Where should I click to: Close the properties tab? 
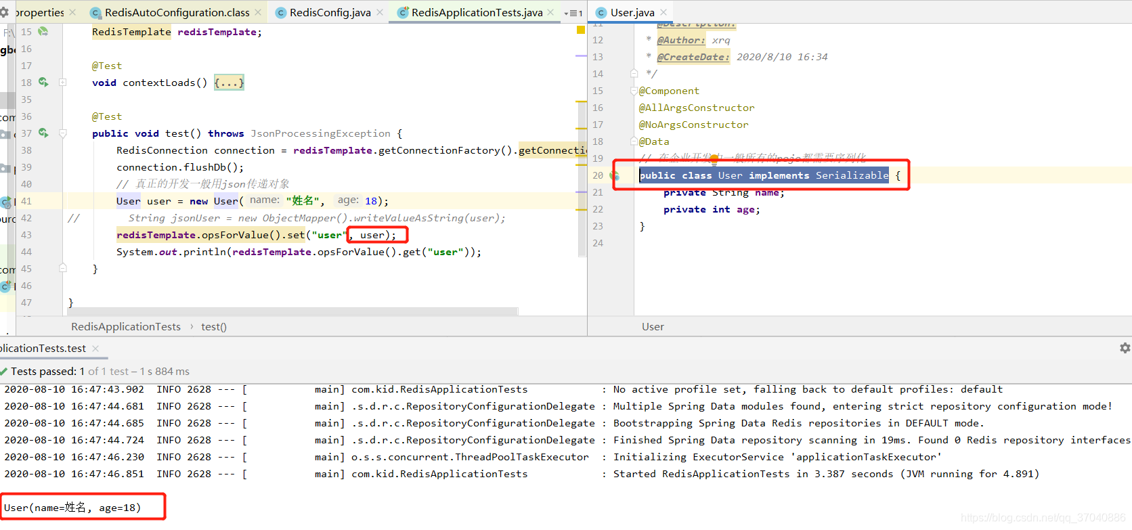point(72,12)
